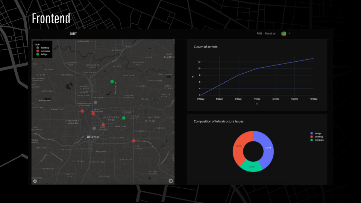The height and width of the screenshot is (203, 361).
Task: Select green bridge marker near Little Five Points
Action: [124, 118]
